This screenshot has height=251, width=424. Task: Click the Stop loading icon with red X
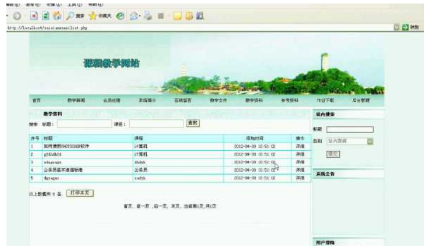tap(34, 16)
